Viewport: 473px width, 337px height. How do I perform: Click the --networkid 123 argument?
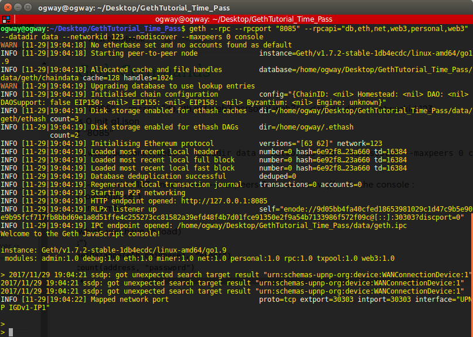tap(94, 37)
